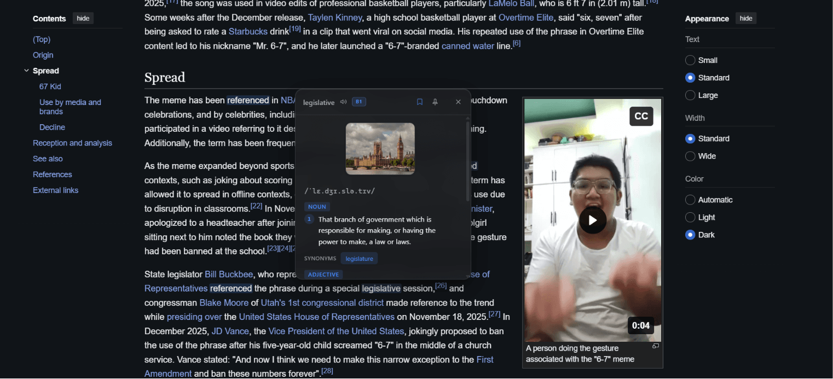Open Taylen Kinney link
Image resolution: width=833 pixels, height=379 pixels.
pyautogui.click(x=335, y=18)
